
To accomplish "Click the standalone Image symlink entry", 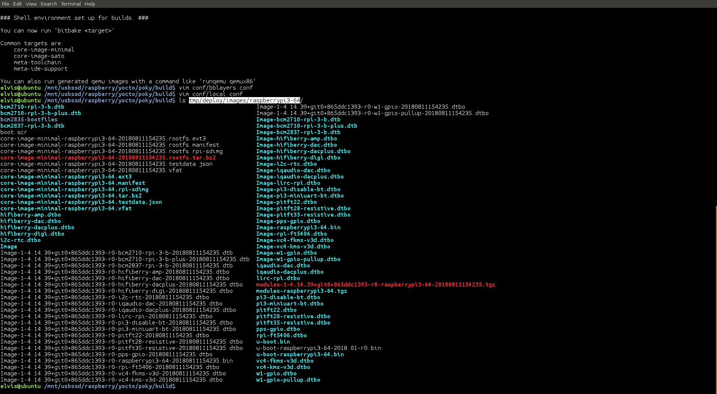I will coord(9,246).
